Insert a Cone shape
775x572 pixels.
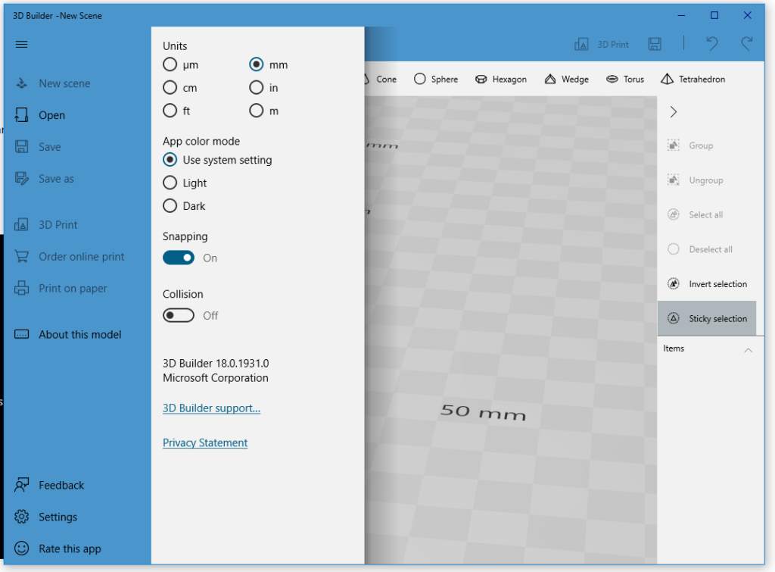[x=381, y=79]
